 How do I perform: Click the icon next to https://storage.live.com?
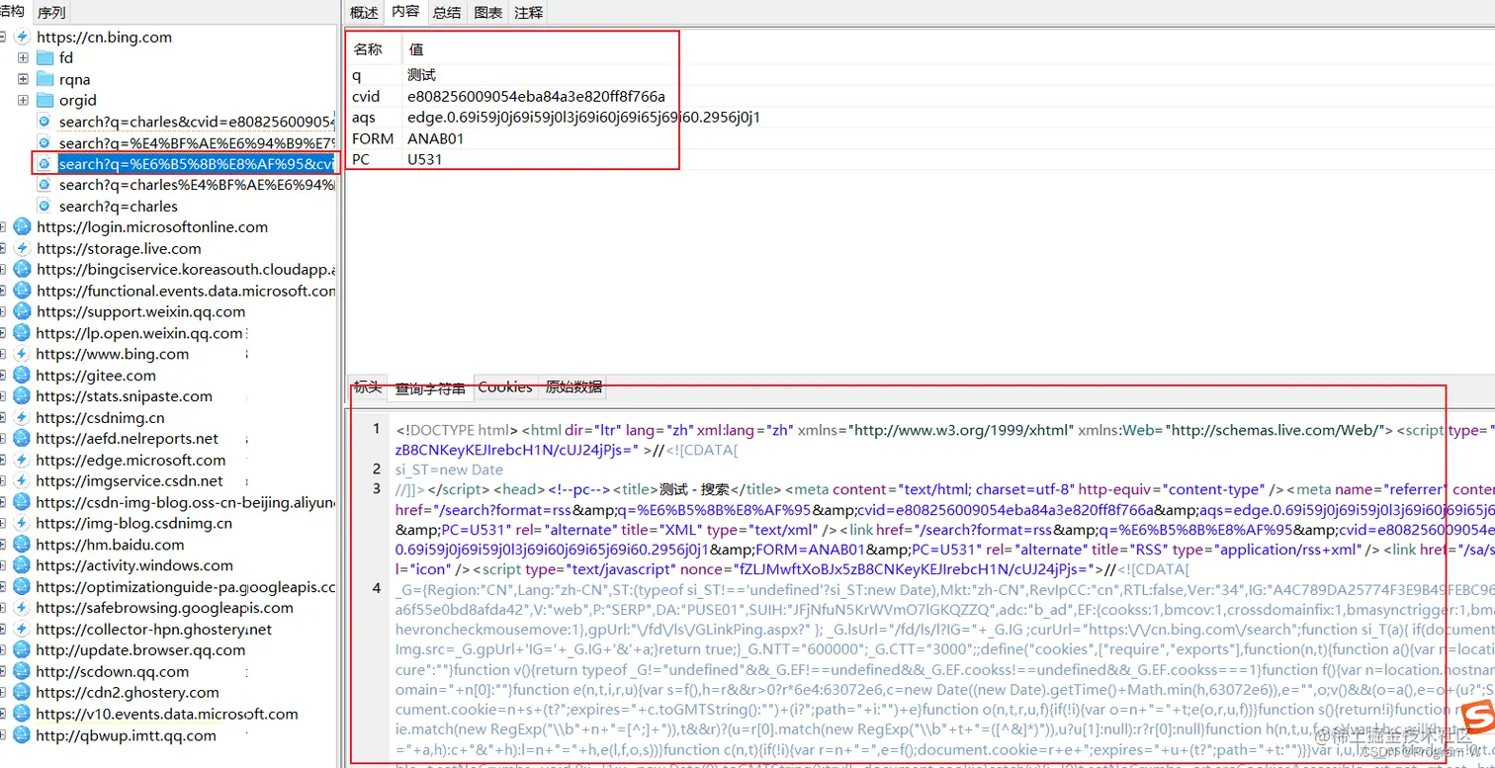pos(22,248)
